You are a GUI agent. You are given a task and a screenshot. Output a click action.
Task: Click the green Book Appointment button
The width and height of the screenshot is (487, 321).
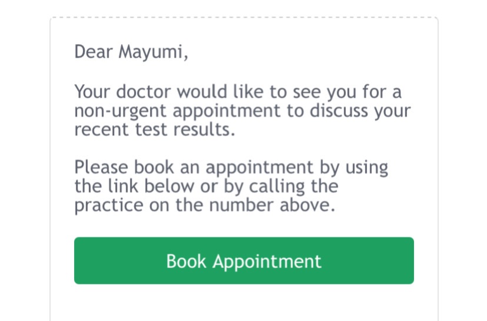[243, 260]
